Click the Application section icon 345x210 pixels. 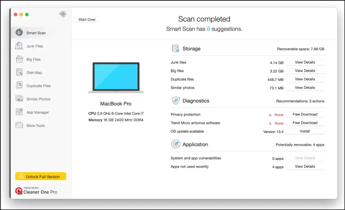click(x=176, y=144)
